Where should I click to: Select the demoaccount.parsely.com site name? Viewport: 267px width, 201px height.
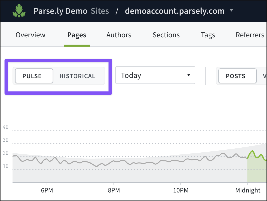coord(175,11)
